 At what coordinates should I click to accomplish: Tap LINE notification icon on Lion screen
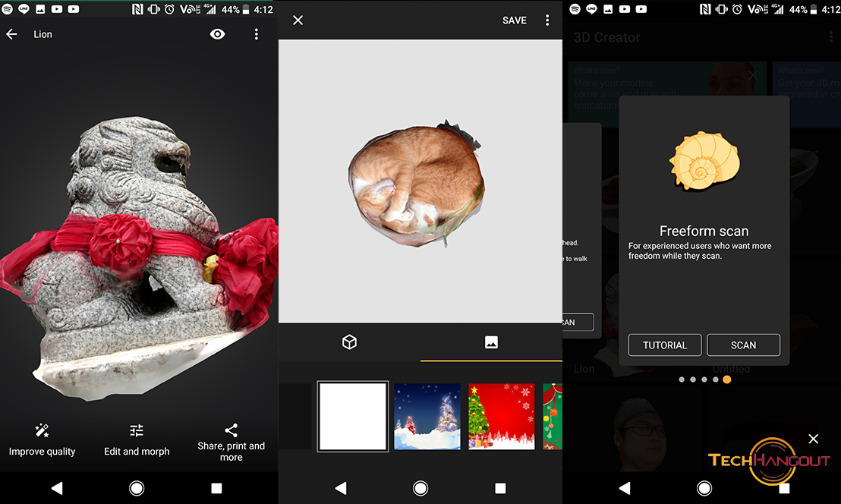tap(24, 9)
